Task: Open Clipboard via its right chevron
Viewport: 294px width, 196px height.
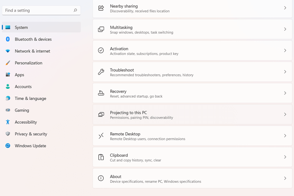Action: click(285, 157)
